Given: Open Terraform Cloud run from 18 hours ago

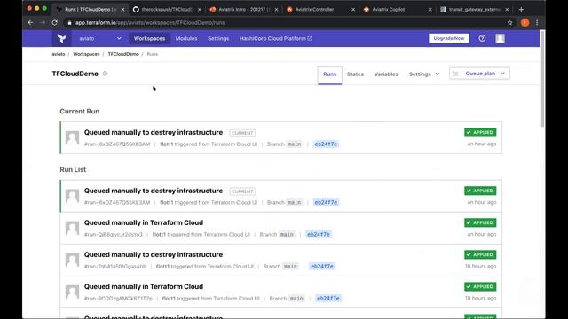Looking at the screenshot, I should click(x=144, y=286).
